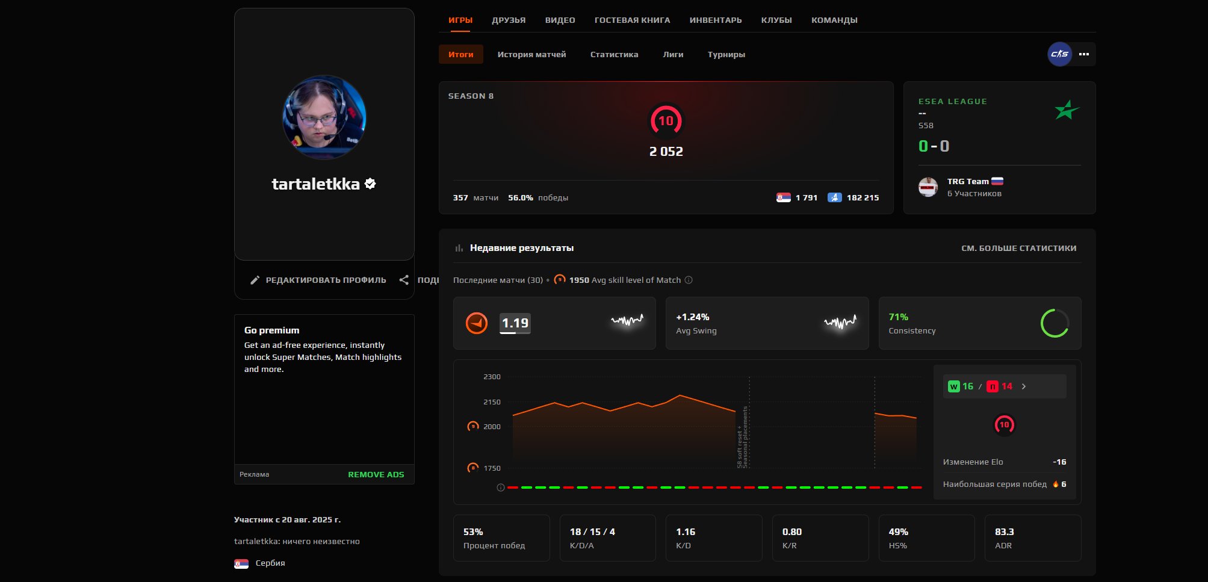Click the Russian flag next to TRG Team
Viewport: 1208px width, 582px height.
coord(997,181)
